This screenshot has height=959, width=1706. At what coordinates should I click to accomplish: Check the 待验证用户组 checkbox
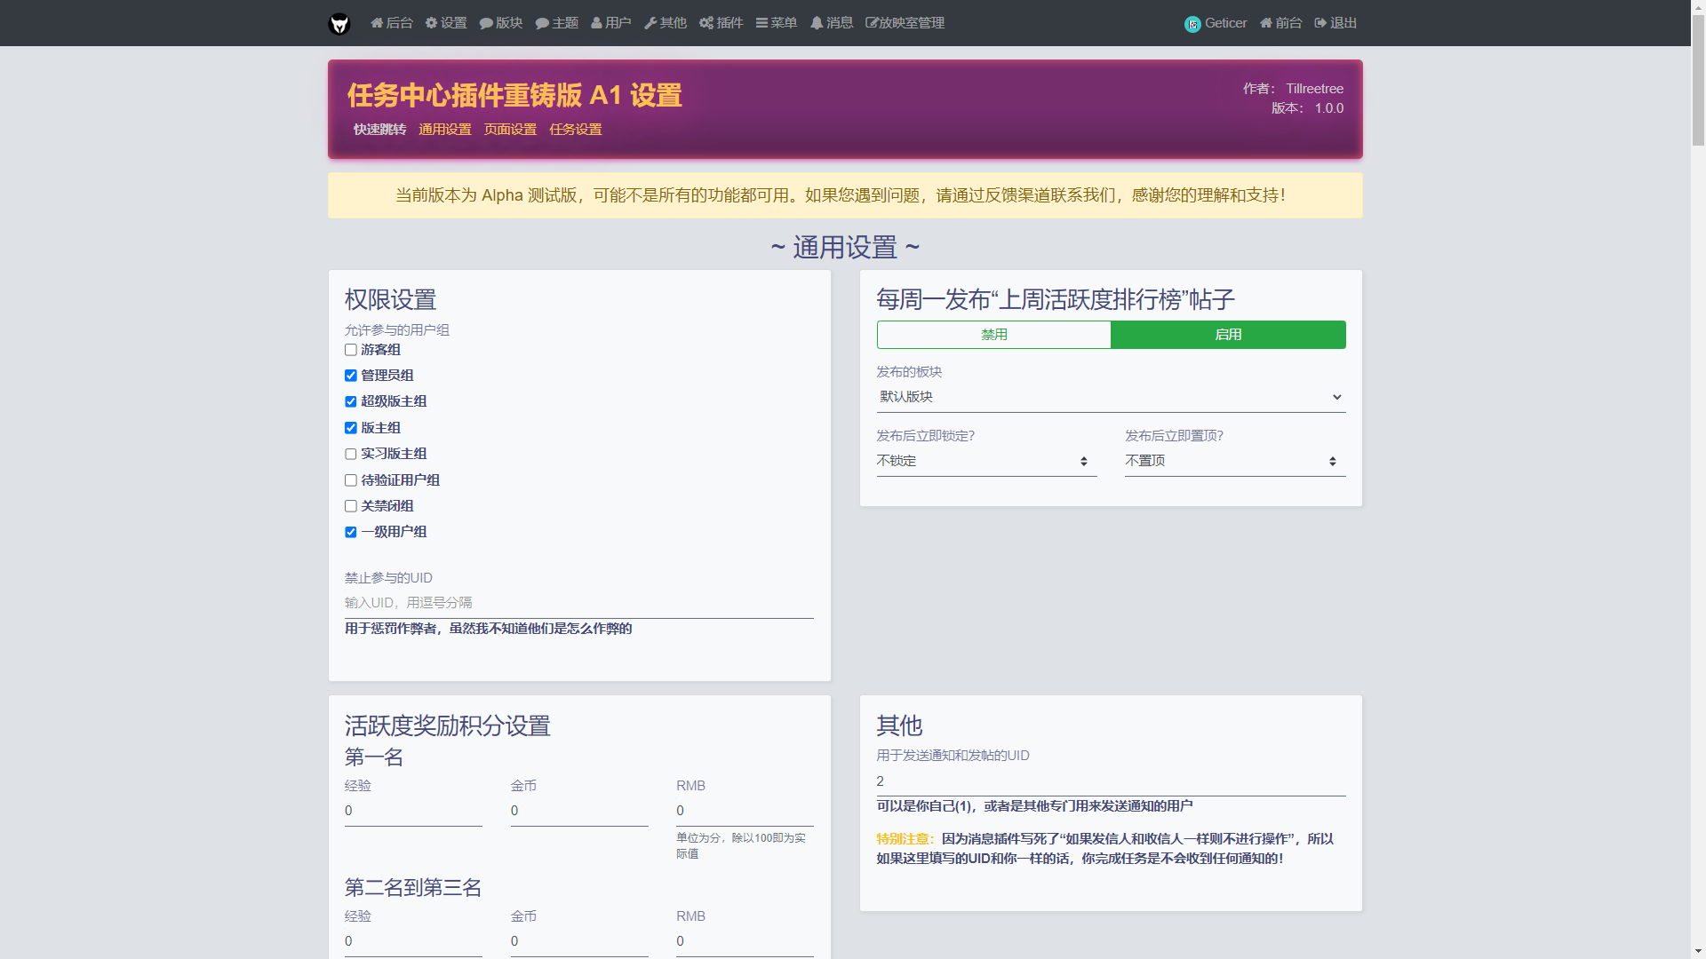(351, 480)
